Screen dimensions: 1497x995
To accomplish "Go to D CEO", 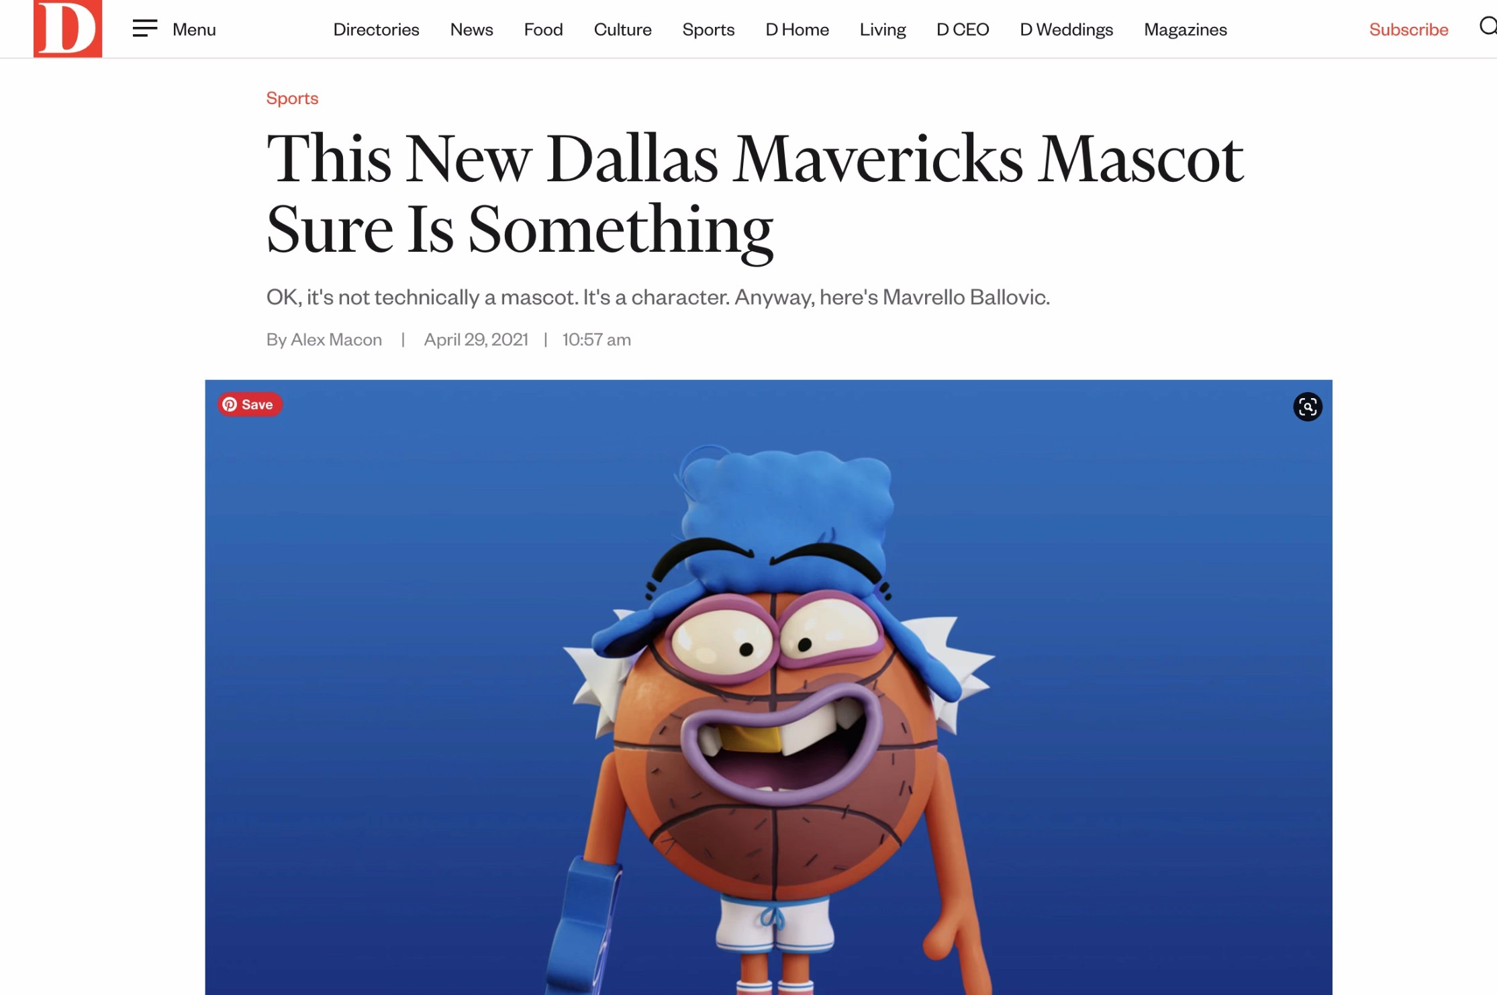I will 962,30.
